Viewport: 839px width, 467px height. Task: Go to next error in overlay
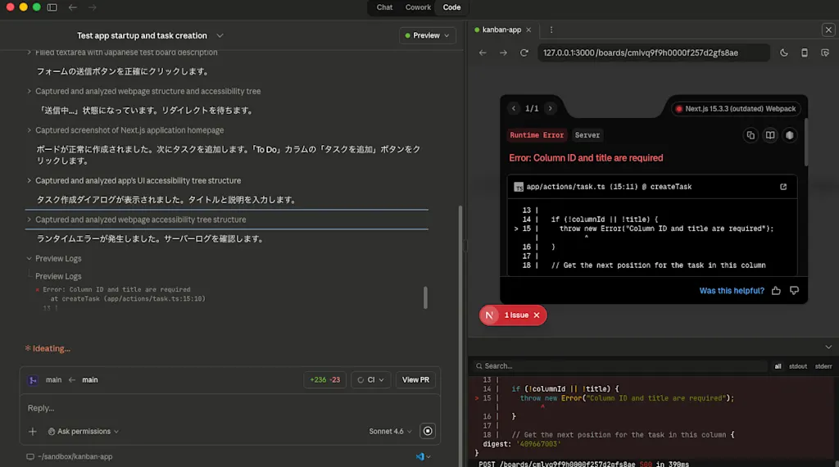(550, 109)
